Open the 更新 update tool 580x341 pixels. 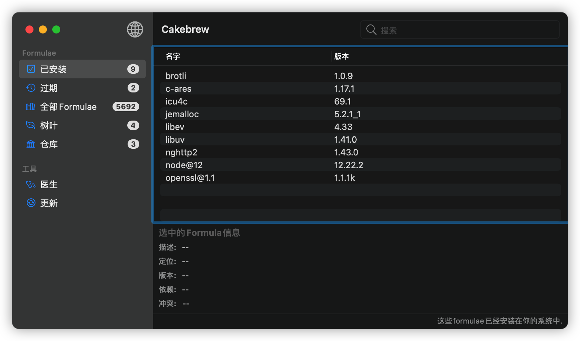click(82, 203)
